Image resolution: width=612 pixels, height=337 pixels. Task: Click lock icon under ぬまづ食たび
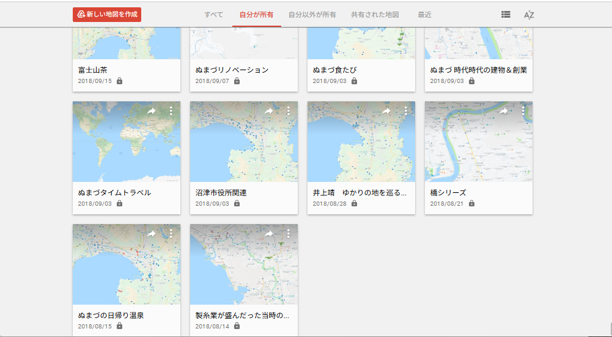354,81
